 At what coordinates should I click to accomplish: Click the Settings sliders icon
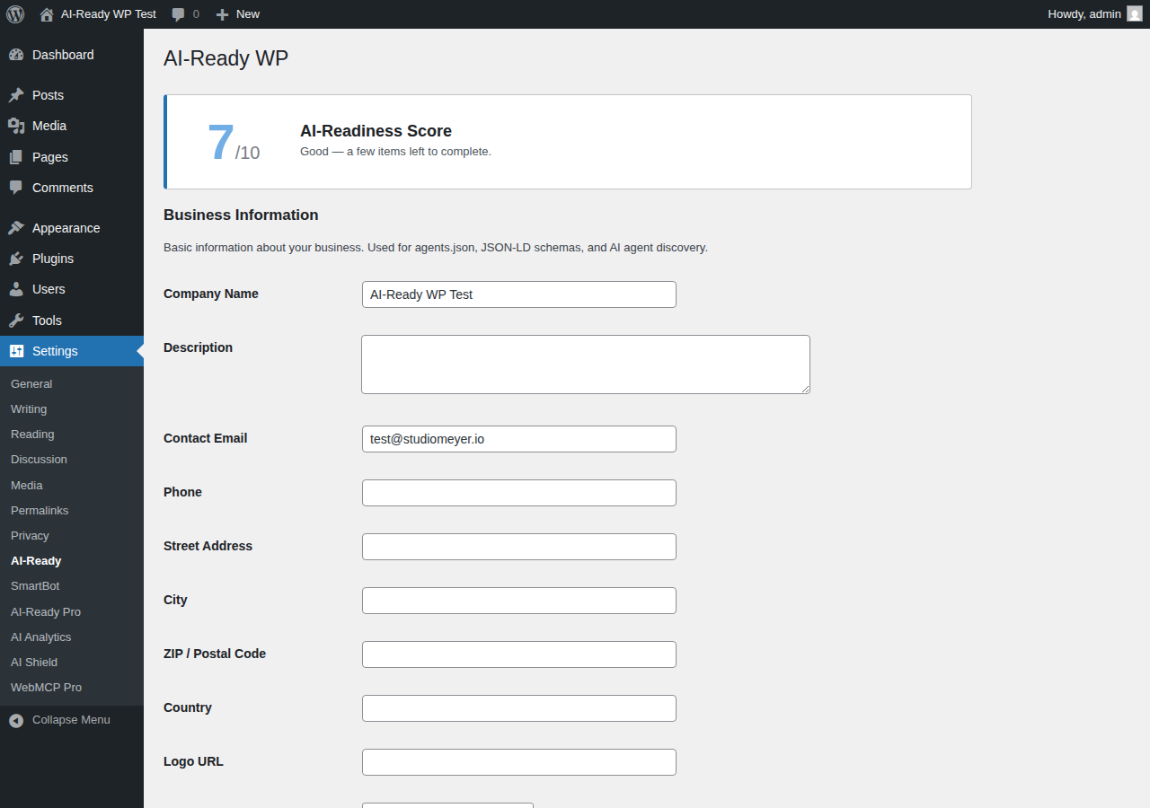tap(16, 351)
